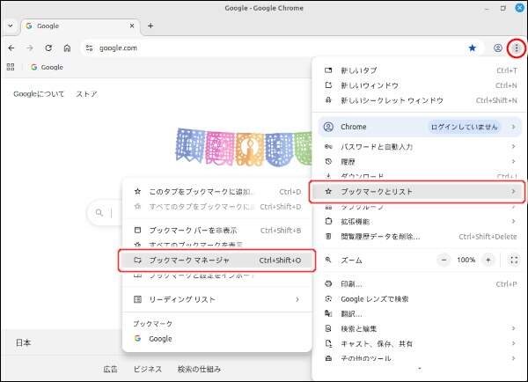The image size is (528, 382).
Task: Open the tab search dropdown arrow
Action: 11,26
